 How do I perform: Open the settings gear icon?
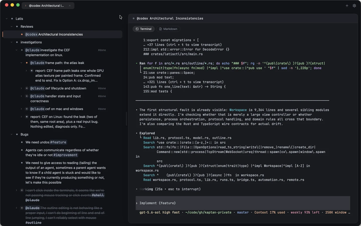click(x=354, y=5)
